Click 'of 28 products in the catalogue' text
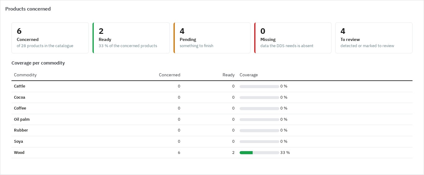 45,46
